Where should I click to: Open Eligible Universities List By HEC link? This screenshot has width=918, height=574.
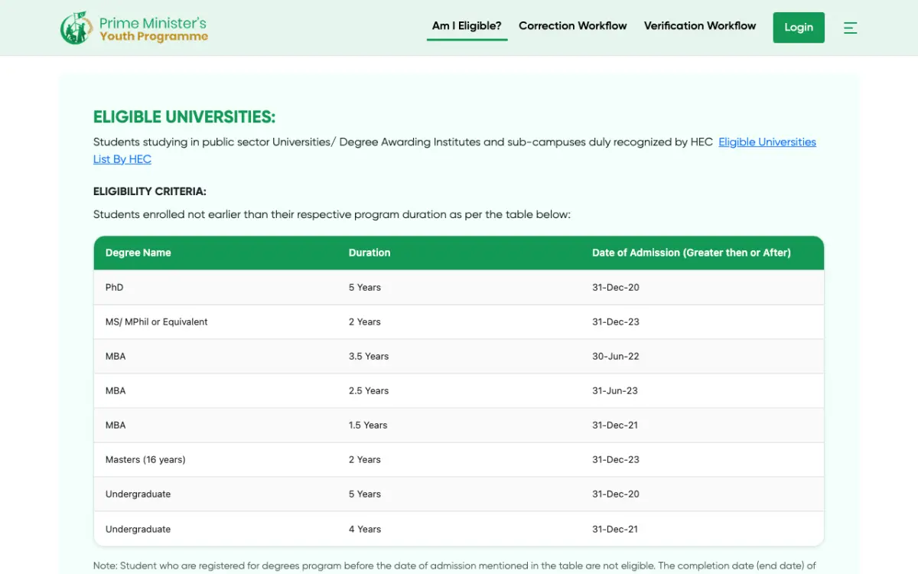tap(767, 142)
